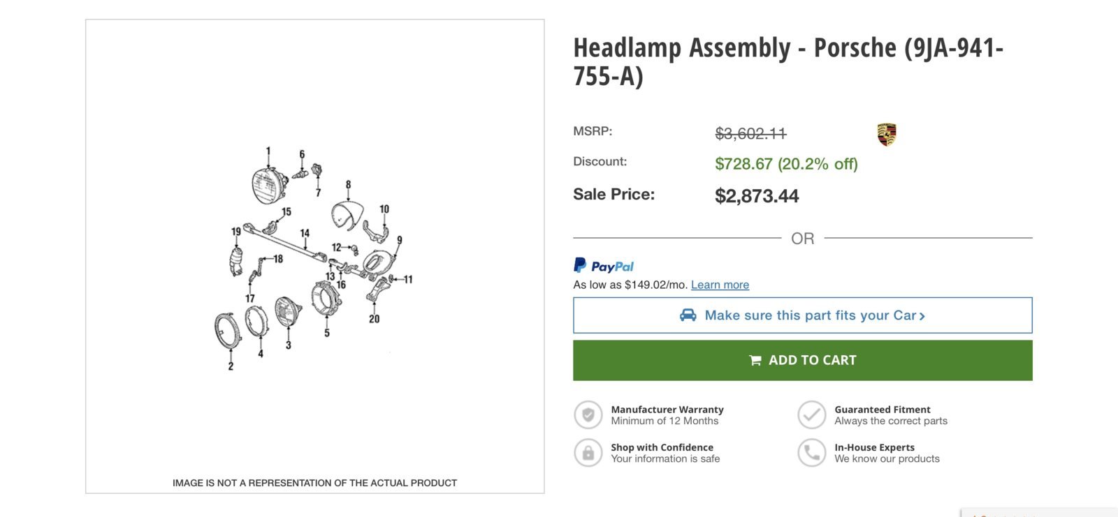Click the Headlamp Assembly product title
Screen dimensions: 1118x517
788,61
